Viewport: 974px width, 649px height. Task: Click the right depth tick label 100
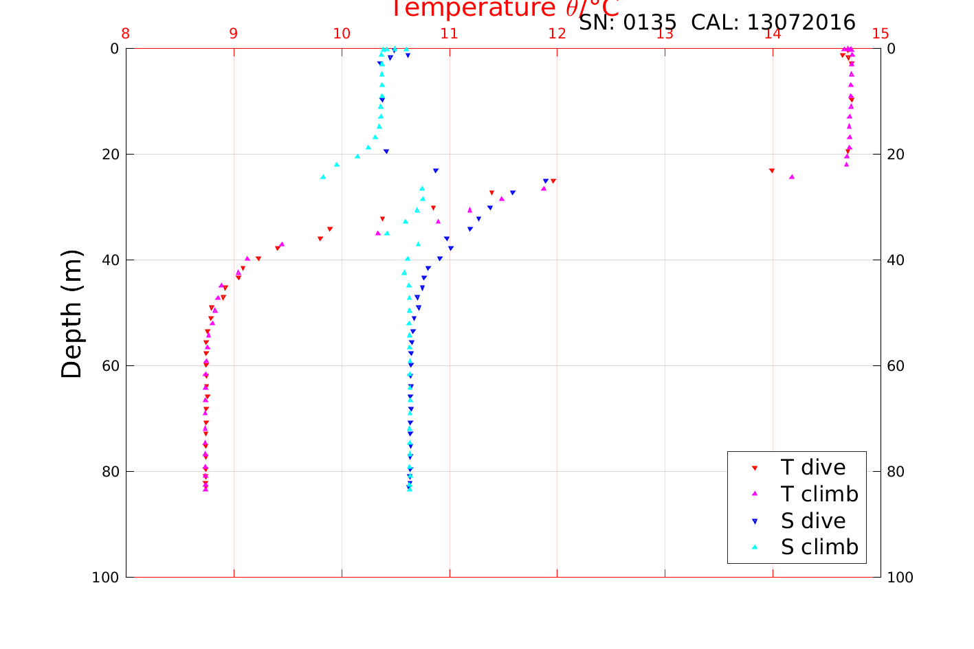(x=900, y=578)
